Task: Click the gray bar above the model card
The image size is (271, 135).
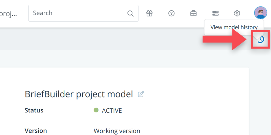Action: coord(102,39)
